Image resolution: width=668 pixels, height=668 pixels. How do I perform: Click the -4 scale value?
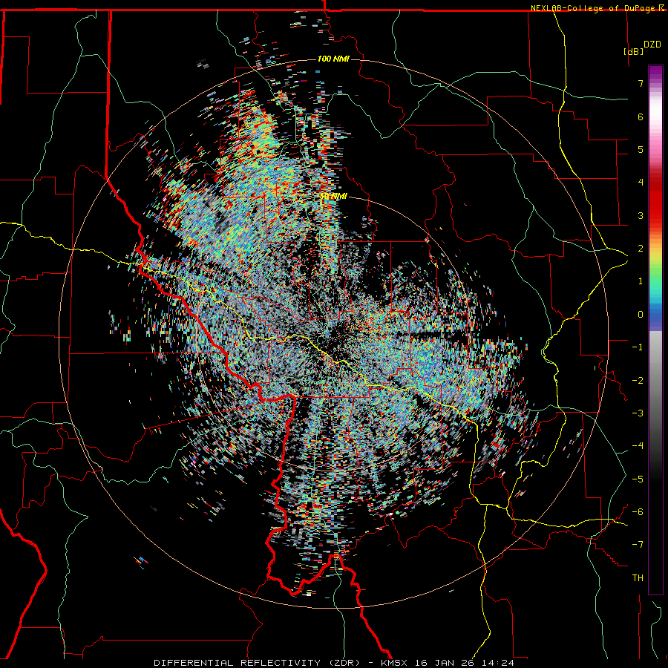tap(638, 446)
